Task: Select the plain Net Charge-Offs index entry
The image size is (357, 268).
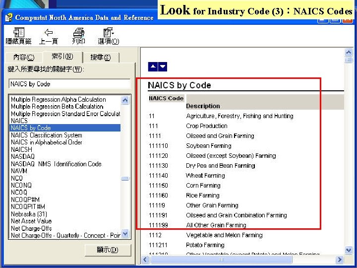Action: click(31, 228)
